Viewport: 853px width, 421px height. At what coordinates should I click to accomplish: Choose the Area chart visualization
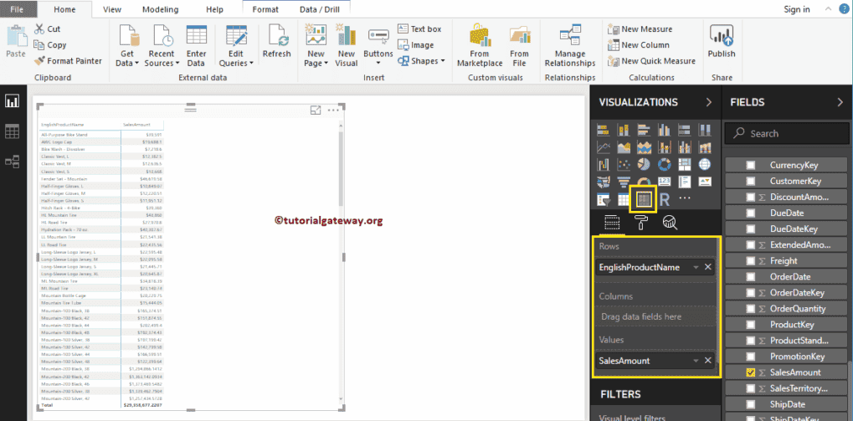624,146
